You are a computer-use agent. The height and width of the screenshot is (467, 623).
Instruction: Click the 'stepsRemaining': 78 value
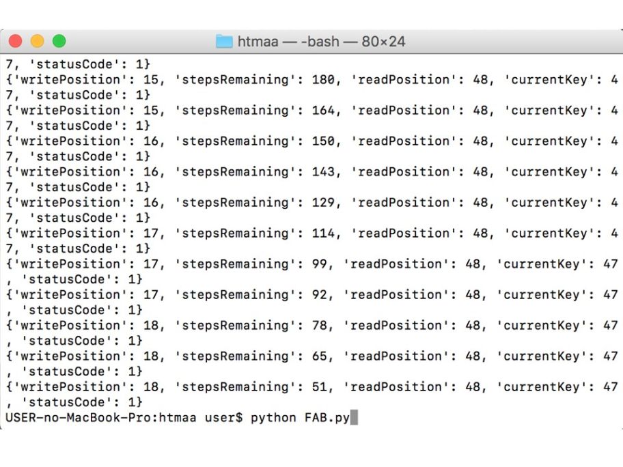[x=320, y=326]
